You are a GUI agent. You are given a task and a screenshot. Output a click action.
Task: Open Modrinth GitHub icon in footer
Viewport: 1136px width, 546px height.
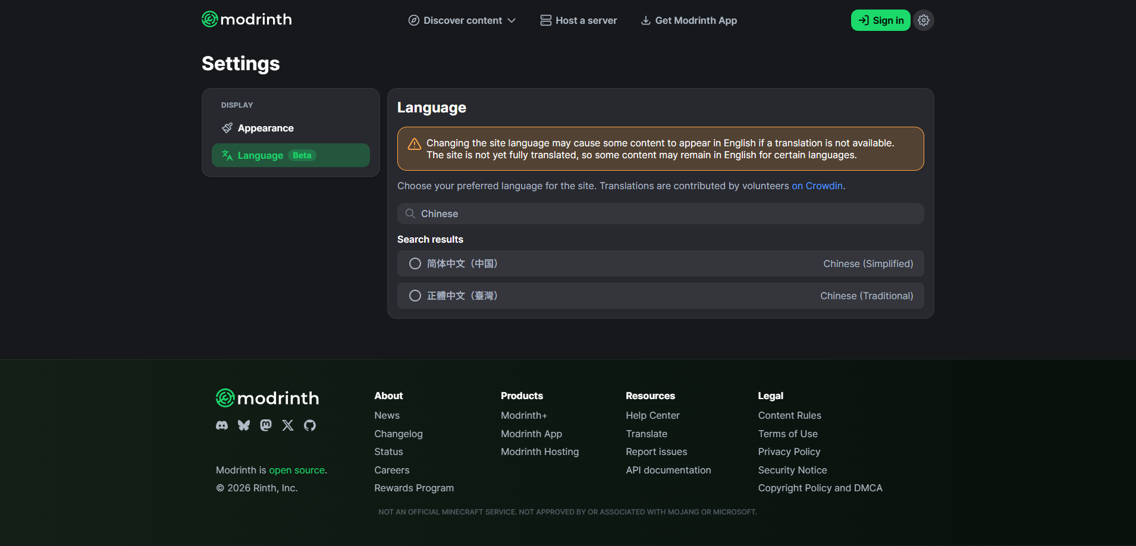(310, 425)
